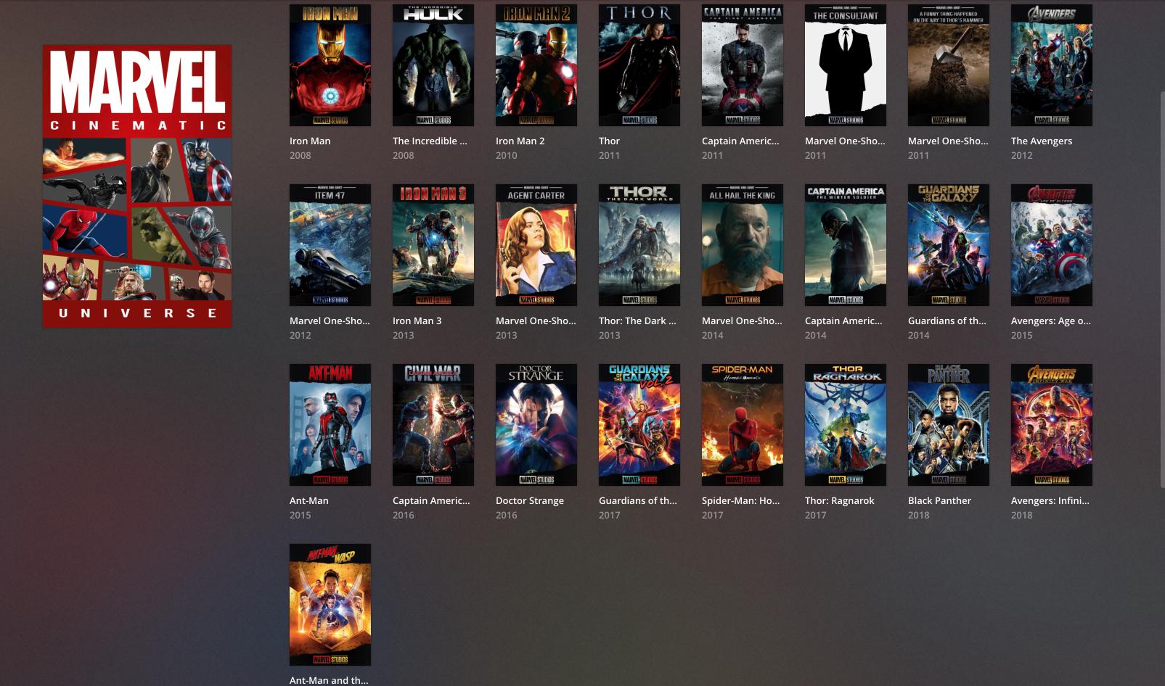Image resolution: width=1165 pixels, height=686 pixels.
Task: Select the Iron Man 2 poster
Action: click(x=536, y=65)
